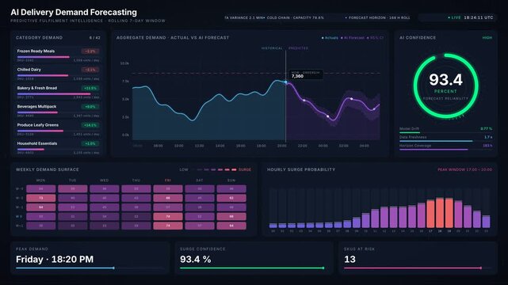The height and width of the screenshot is (285, 508).
Task: Click the Data Freshness progress bar
Action: click(x=446, y=141)
